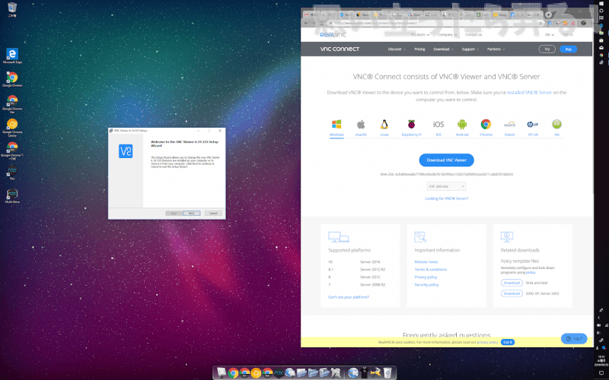Open the Can't see your platform link
The image size is (609, 380).
point(349,297)
